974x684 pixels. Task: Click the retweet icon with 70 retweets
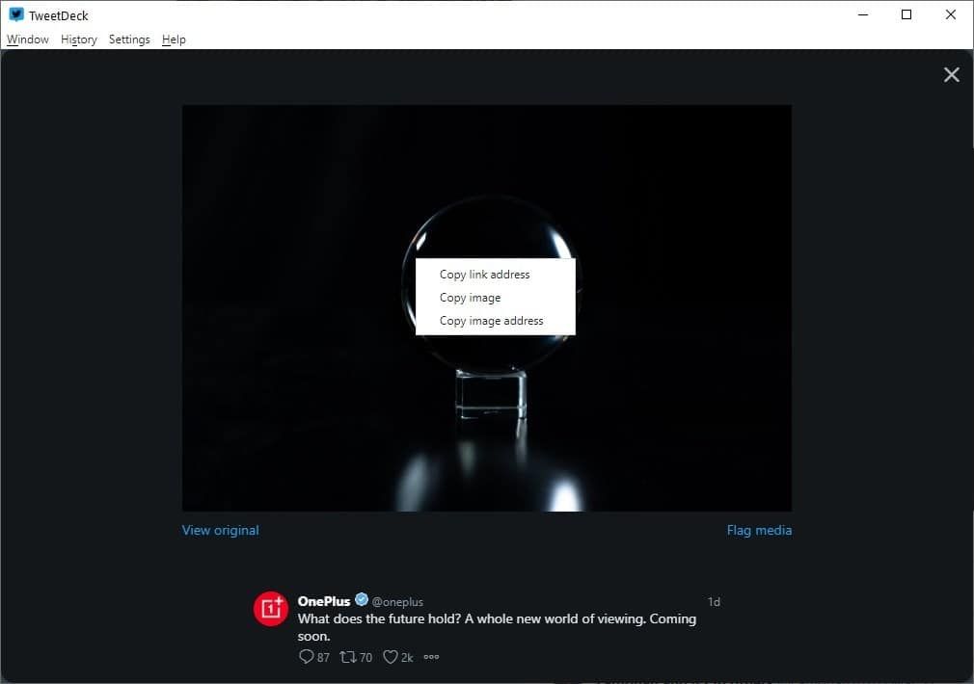pyautogui.click(x=348, y=657)
